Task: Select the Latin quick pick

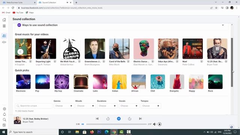Action: [x=100, y=82]
